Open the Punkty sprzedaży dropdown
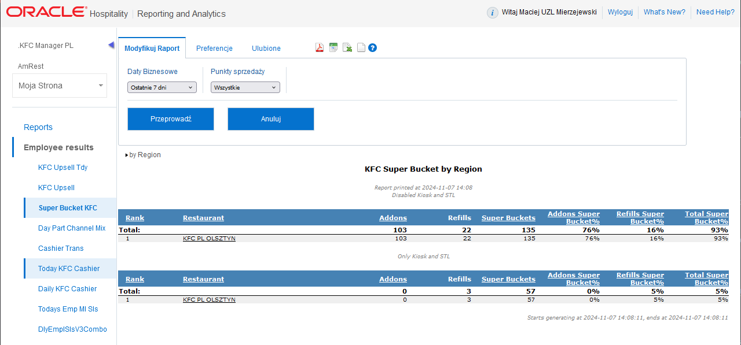Viewport: 741px width, 345px height. pos(245,87)
